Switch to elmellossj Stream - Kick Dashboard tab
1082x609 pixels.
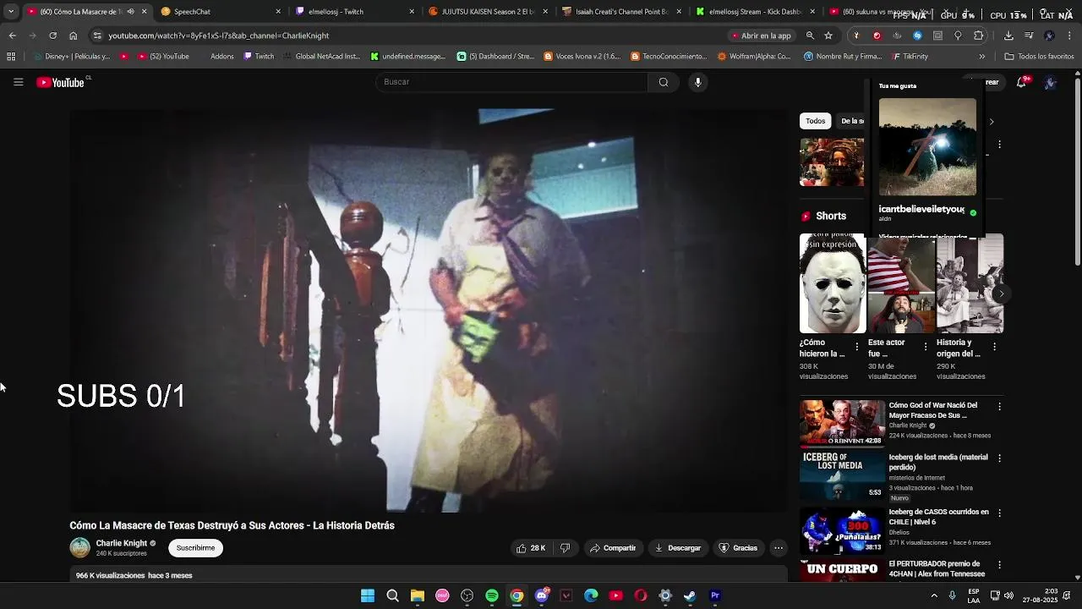tap(755, 12)
